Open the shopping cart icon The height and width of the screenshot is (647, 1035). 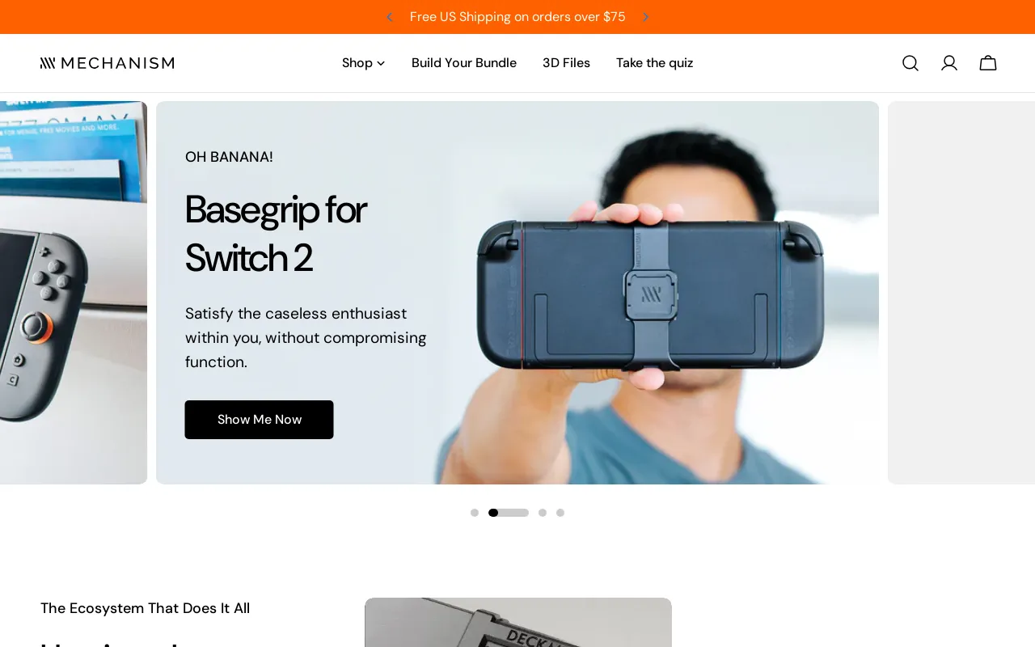click(x=988, y=63)
